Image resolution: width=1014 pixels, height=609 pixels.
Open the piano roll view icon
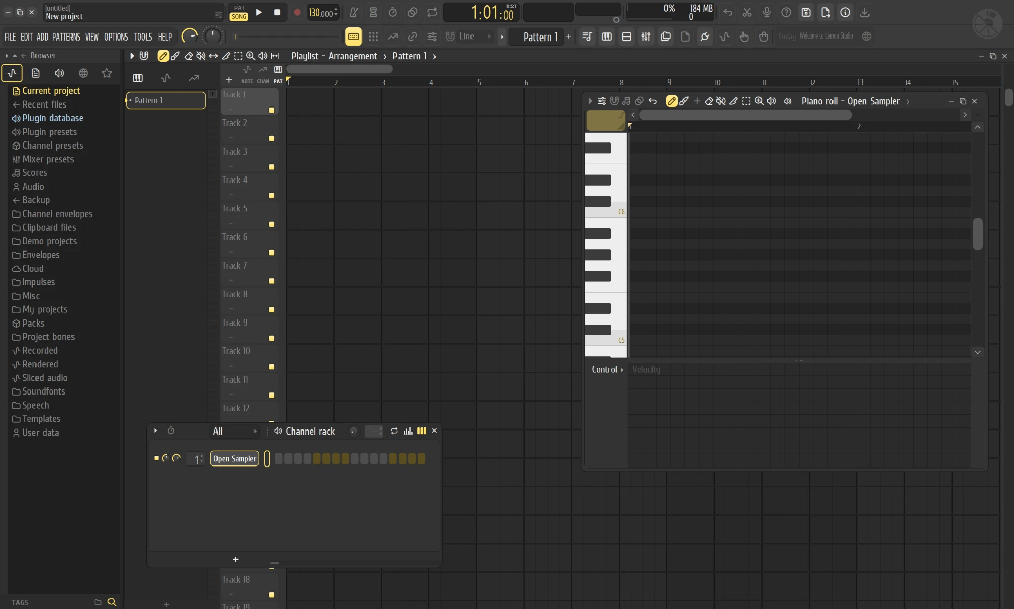(x=607, y=37)
